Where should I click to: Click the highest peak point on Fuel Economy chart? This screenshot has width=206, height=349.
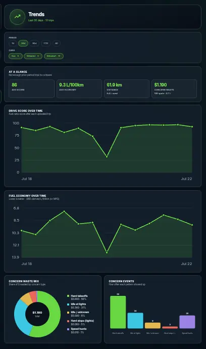(x=64, y=211)
